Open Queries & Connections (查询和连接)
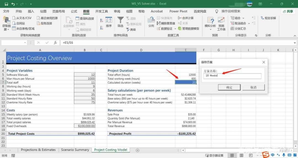Viewport: 298px width, 158px height. (85, 18)
